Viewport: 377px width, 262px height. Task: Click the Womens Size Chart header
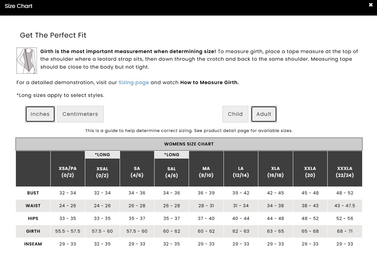point(189,144)
